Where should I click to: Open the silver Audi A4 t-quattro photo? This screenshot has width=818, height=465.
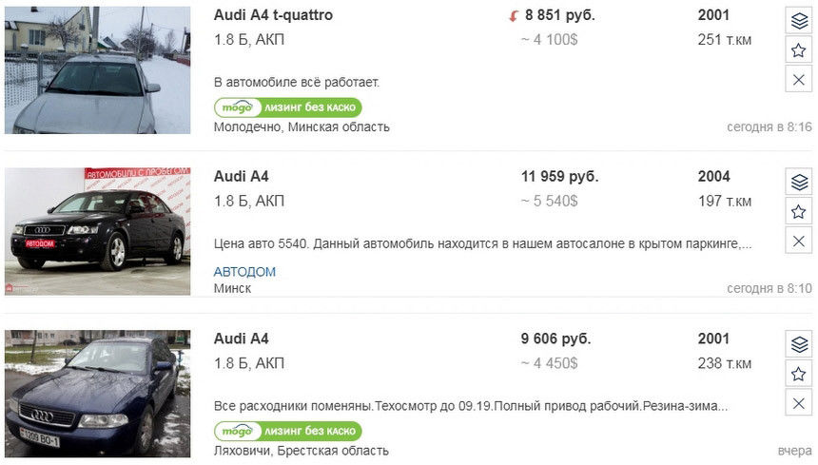pos(98,69)
